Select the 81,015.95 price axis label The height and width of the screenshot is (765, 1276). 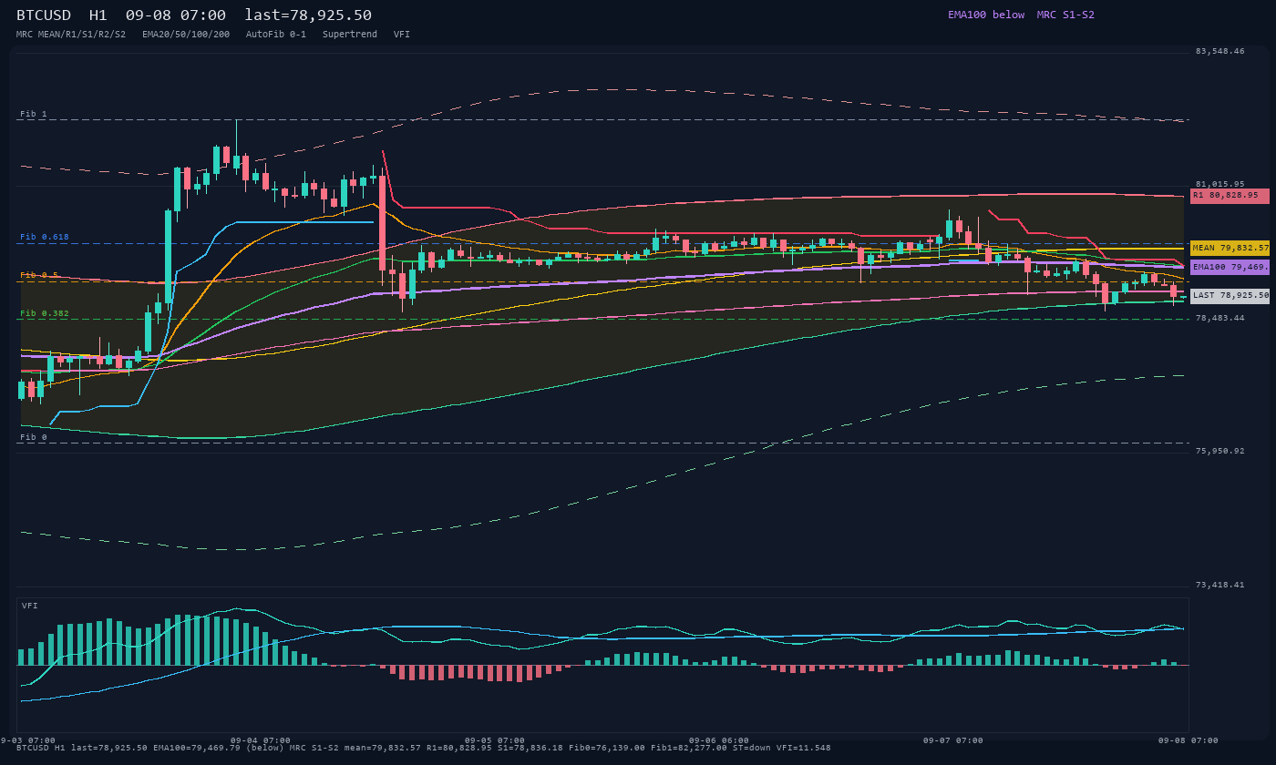tap(1219, 184)
